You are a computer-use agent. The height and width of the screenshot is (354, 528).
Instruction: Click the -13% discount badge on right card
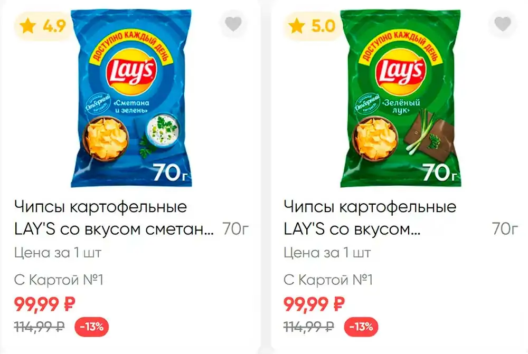[x=361, y=327]
